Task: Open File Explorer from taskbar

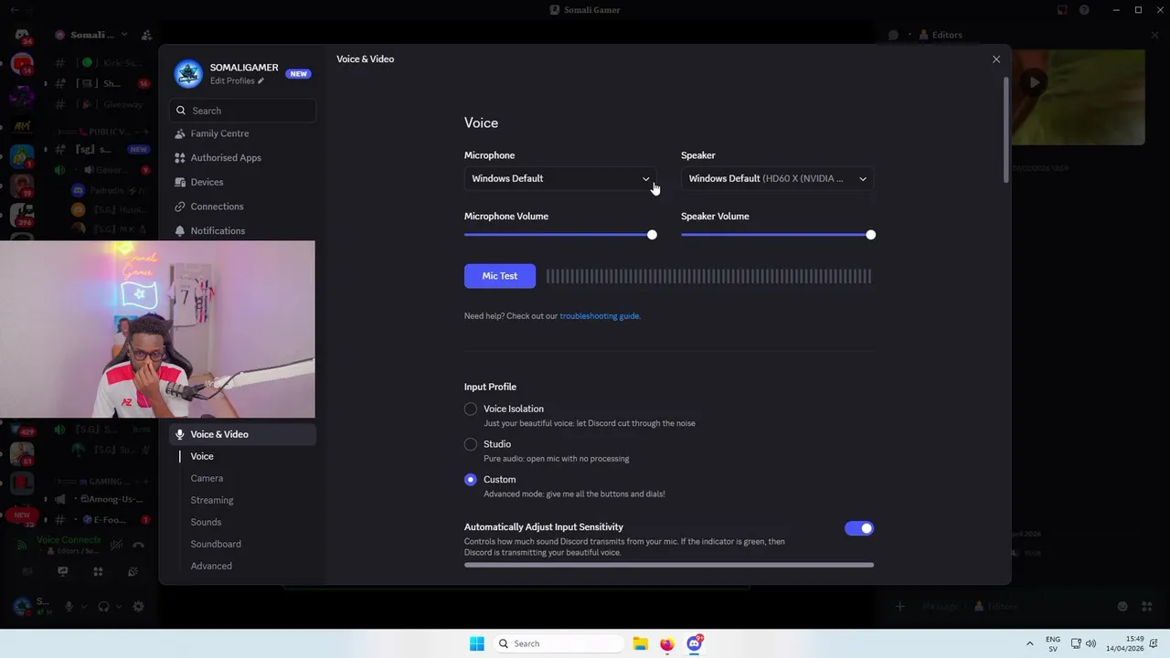Action: point(641,643)
